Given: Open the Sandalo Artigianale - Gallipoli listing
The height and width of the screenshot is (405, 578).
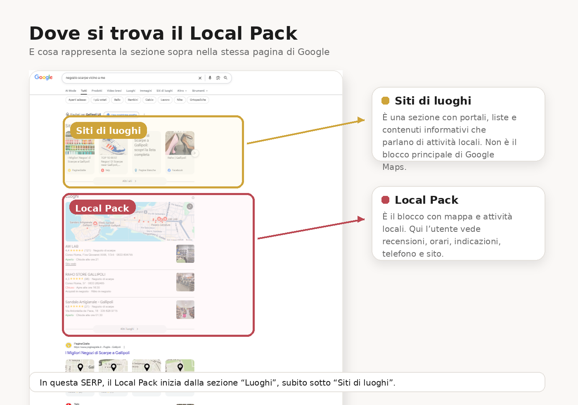Looking at the screenshot, I should tap(89, 302).
